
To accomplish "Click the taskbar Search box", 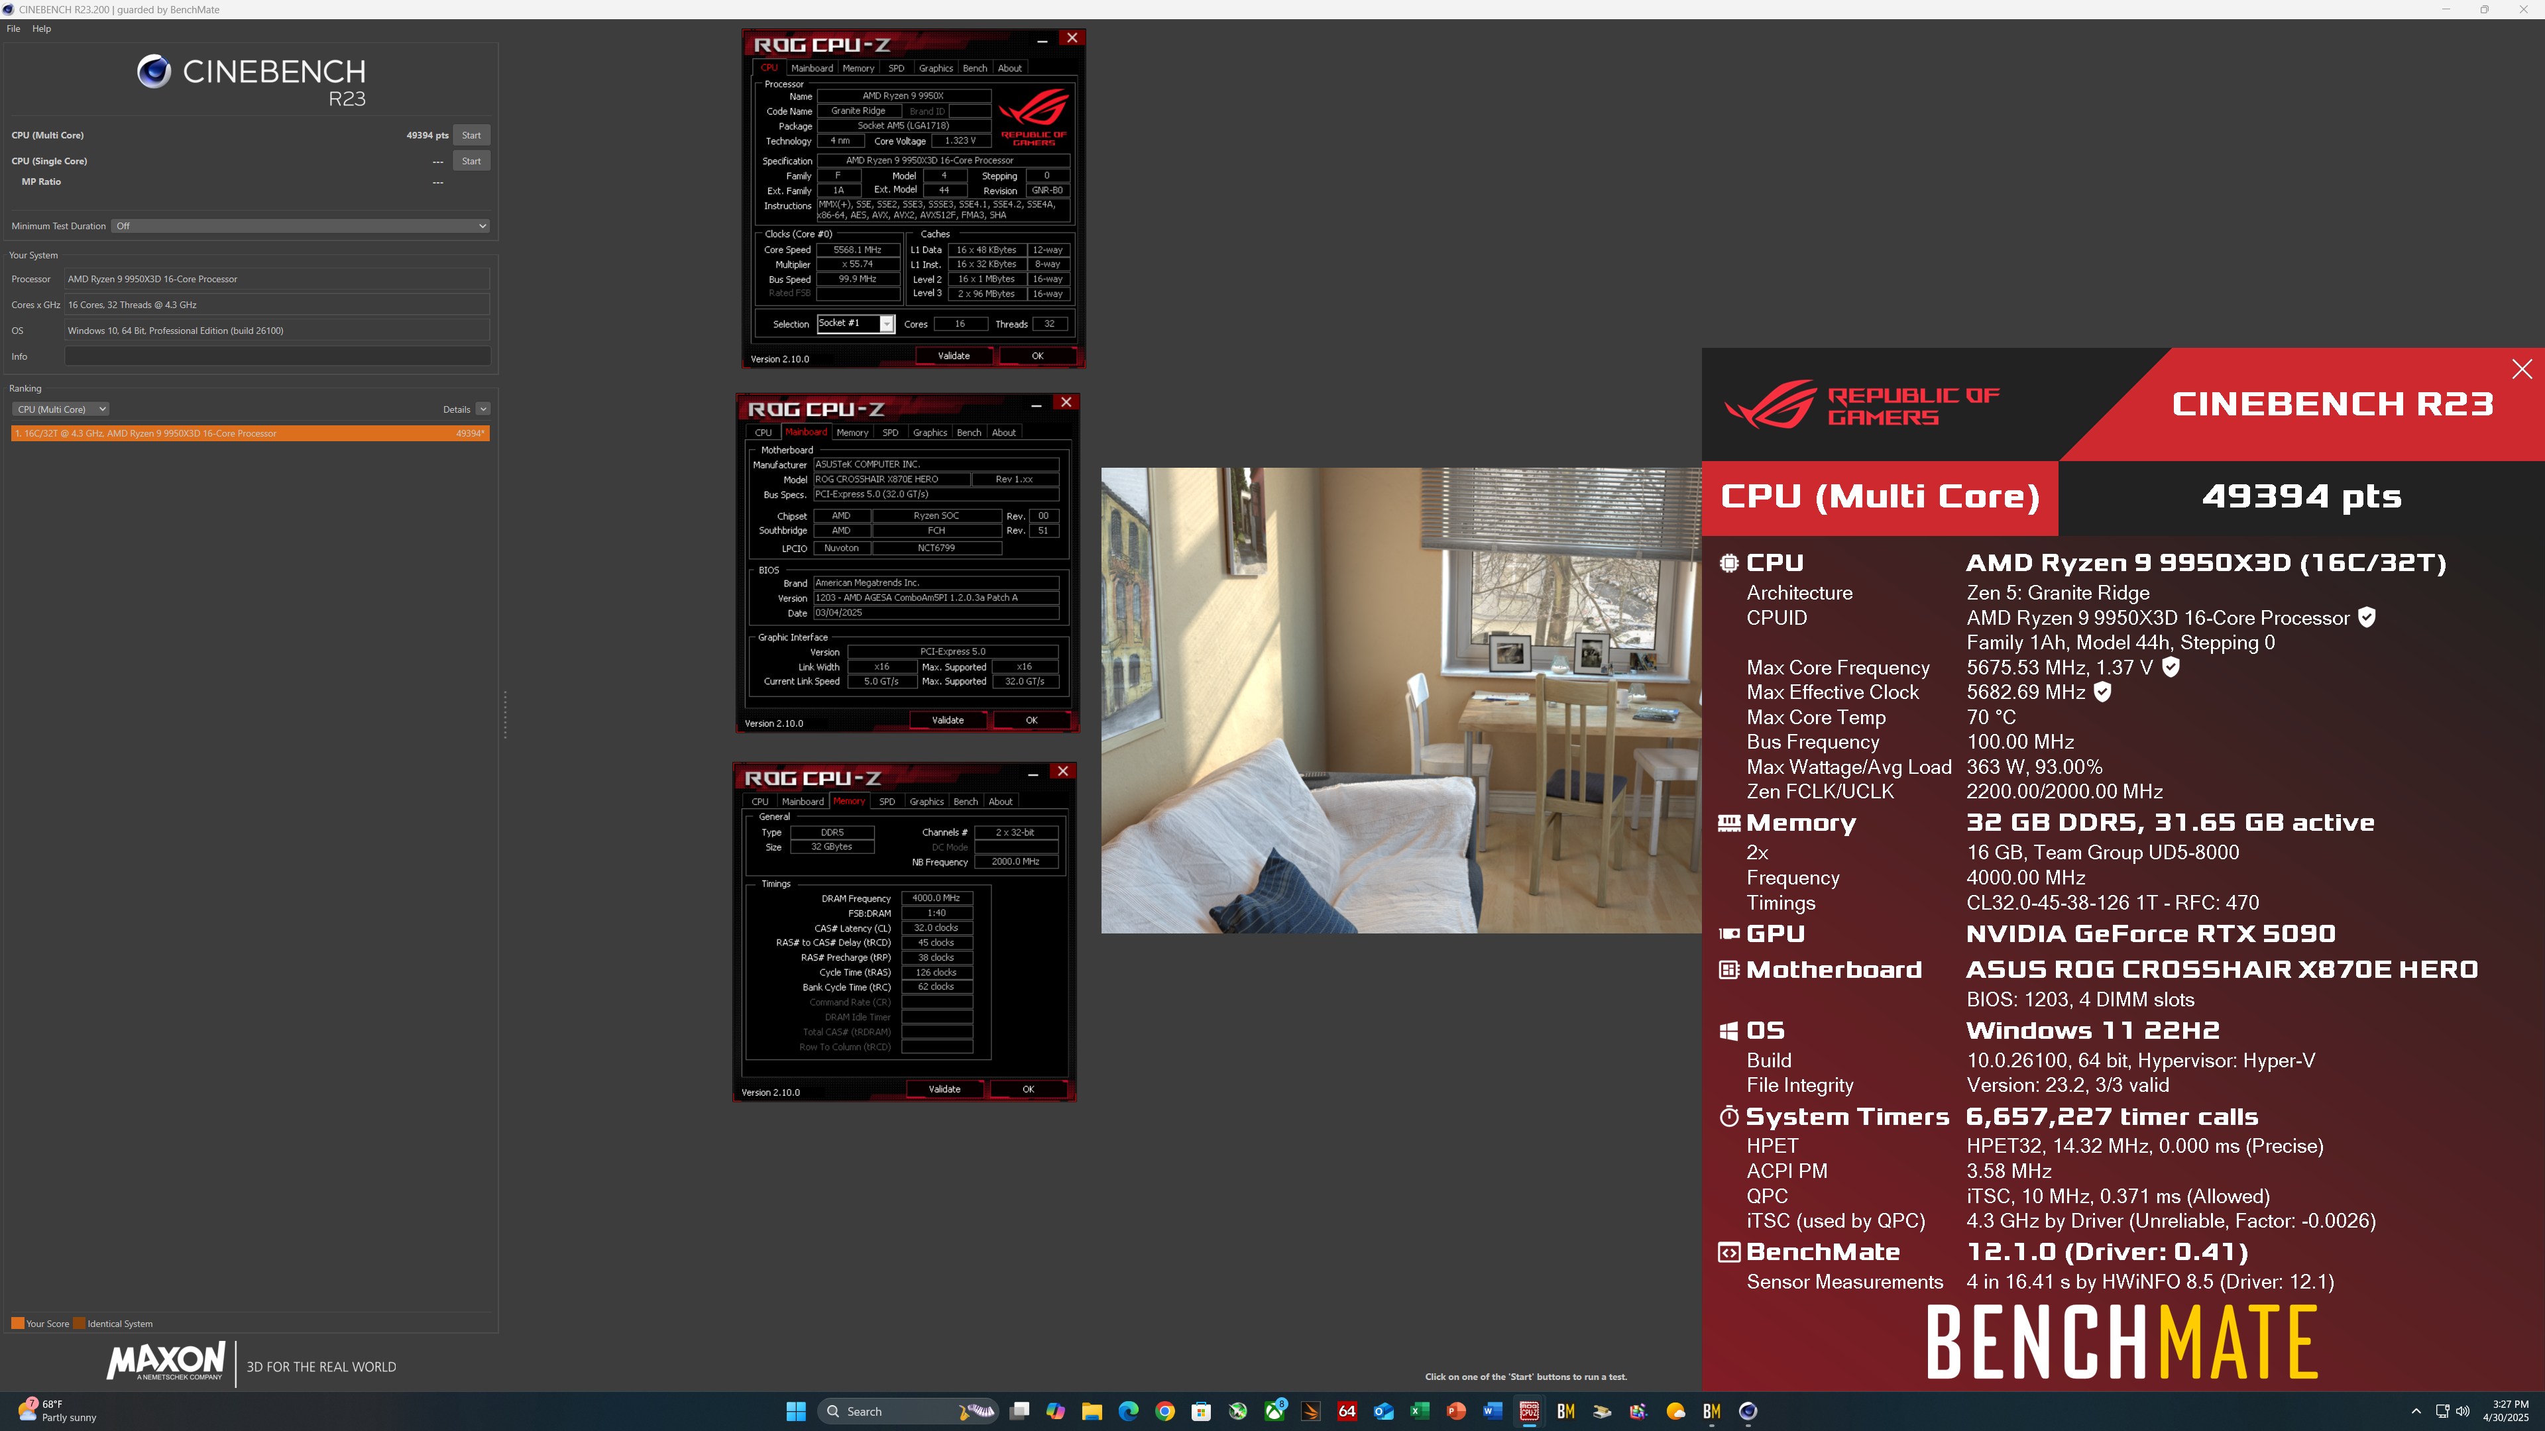I will (x=908, y=1411).
